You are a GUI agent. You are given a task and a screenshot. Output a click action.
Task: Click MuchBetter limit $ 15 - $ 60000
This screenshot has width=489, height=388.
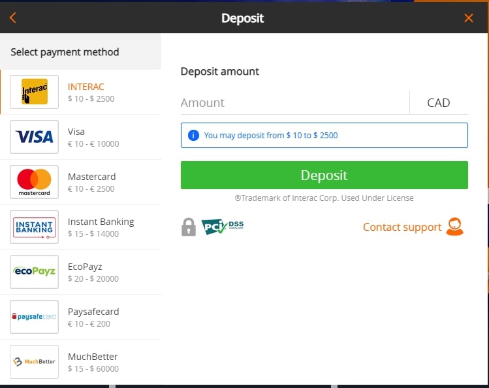tap(93, 368)
